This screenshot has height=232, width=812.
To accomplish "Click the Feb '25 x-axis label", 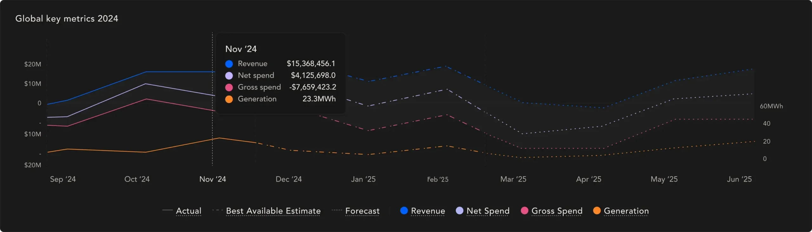I will coord(438,180).
